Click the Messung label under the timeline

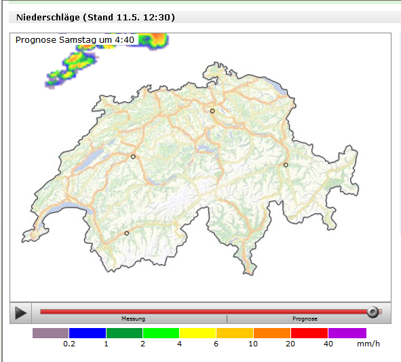[x=133, y=319]
